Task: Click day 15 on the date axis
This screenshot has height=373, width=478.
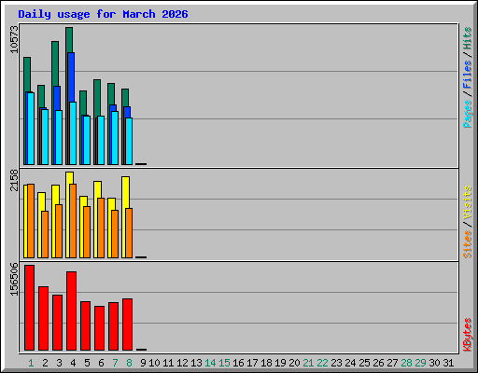Action: 224,363
